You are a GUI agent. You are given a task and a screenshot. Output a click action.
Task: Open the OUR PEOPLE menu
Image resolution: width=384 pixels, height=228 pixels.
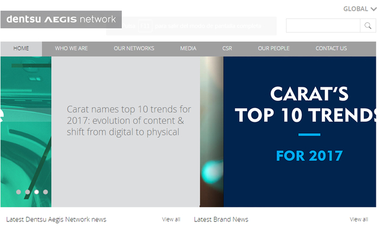[x=274, y=48]
